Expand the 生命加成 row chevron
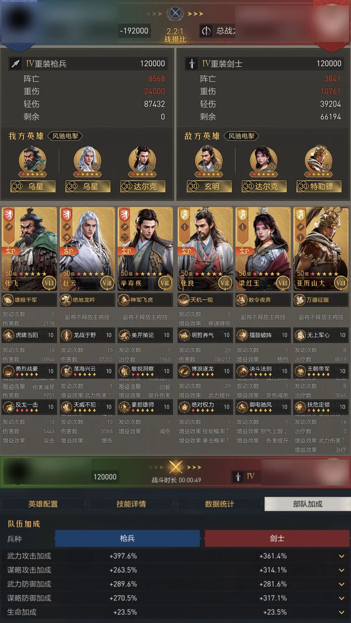 coord(342,612)
